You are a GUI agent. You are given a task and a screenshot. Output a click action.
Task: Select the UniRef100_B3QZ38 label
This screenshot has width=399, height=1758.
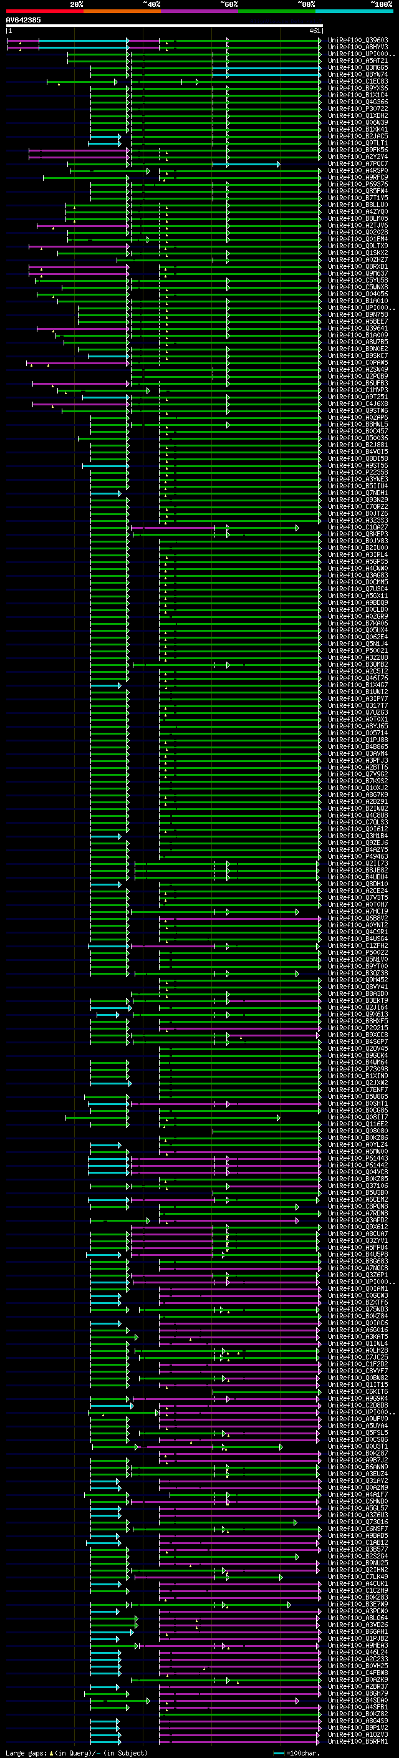click(x=358, y=973)
